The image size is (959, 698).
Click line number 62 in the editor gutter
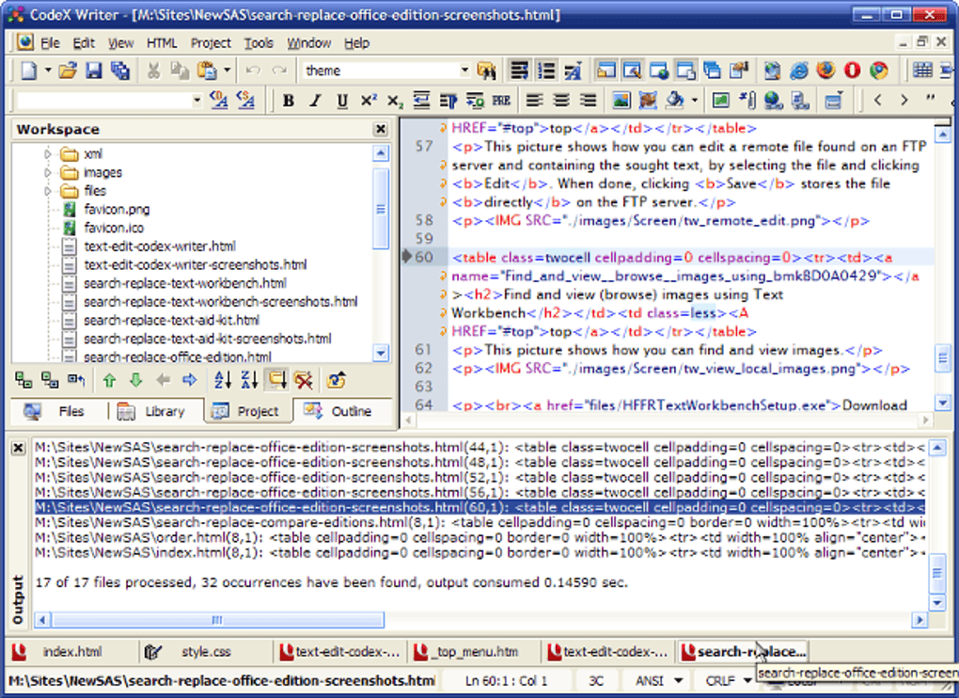(424, 368)
